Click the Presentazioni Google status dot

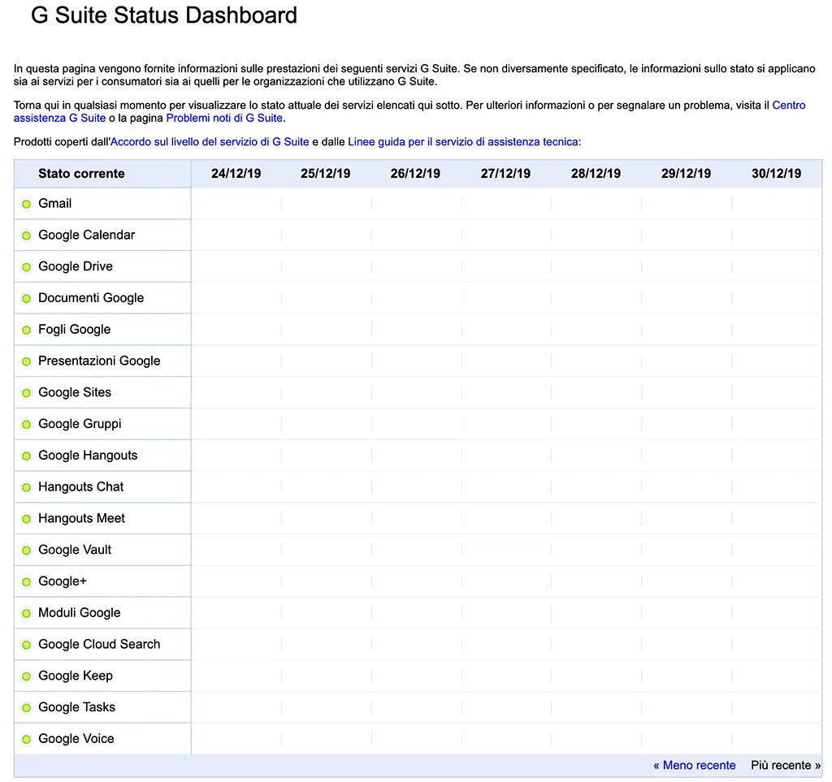[x=26, y=361]
